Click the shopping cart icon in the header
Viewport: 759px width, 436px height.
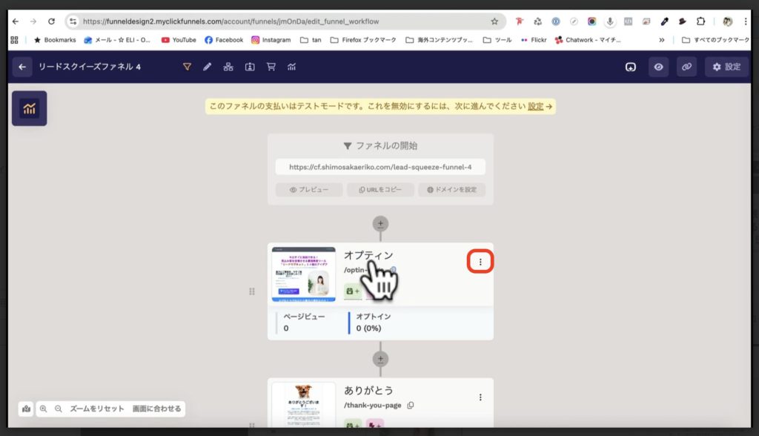click(271, 67)
